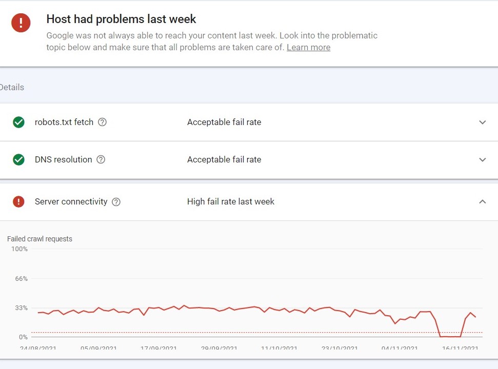Open help for DNS resolution
Viewport: 498px width, 369px height.
click(x=101, y=159)
